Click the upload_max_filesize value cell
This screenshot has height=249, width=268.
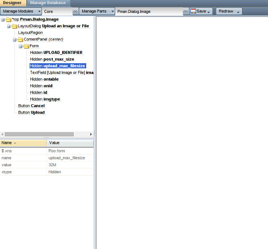point(70,158)
